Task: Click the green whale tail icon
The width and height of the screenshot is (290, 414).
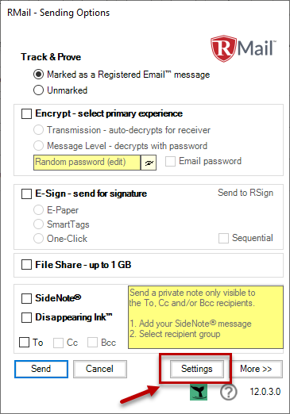Action: click(199, 392)
